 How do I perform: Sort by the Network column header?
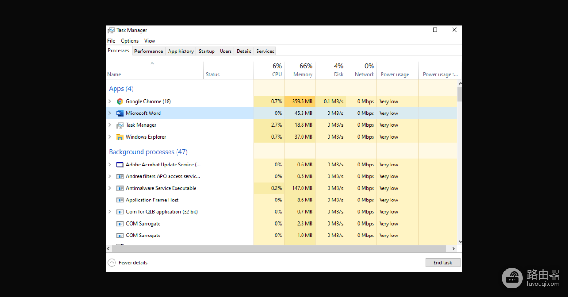click(362, 70)
